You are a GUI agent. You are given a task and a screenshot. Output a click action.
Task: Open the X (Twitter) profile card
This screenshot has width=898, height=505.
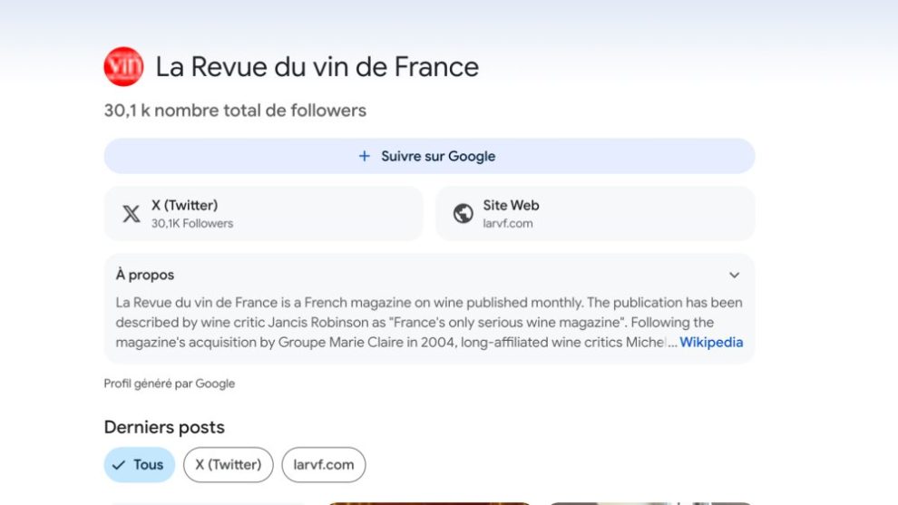pyautogui.click(x=263, y=214)
